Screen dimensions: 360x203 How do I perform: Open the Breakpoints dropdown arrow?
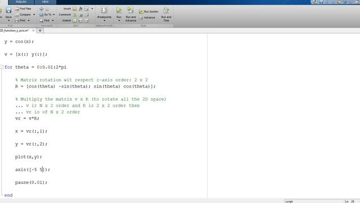pos(104,21)
